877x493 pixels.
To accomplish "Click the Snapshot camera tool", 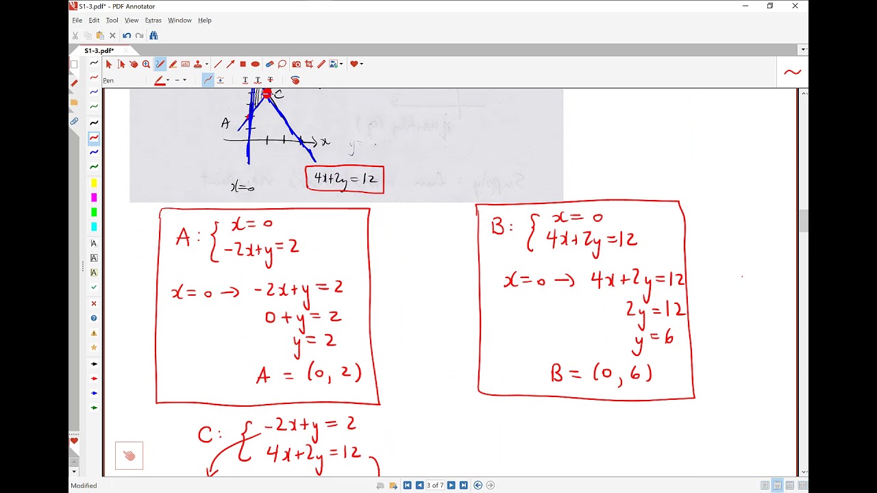I will 296,64.
